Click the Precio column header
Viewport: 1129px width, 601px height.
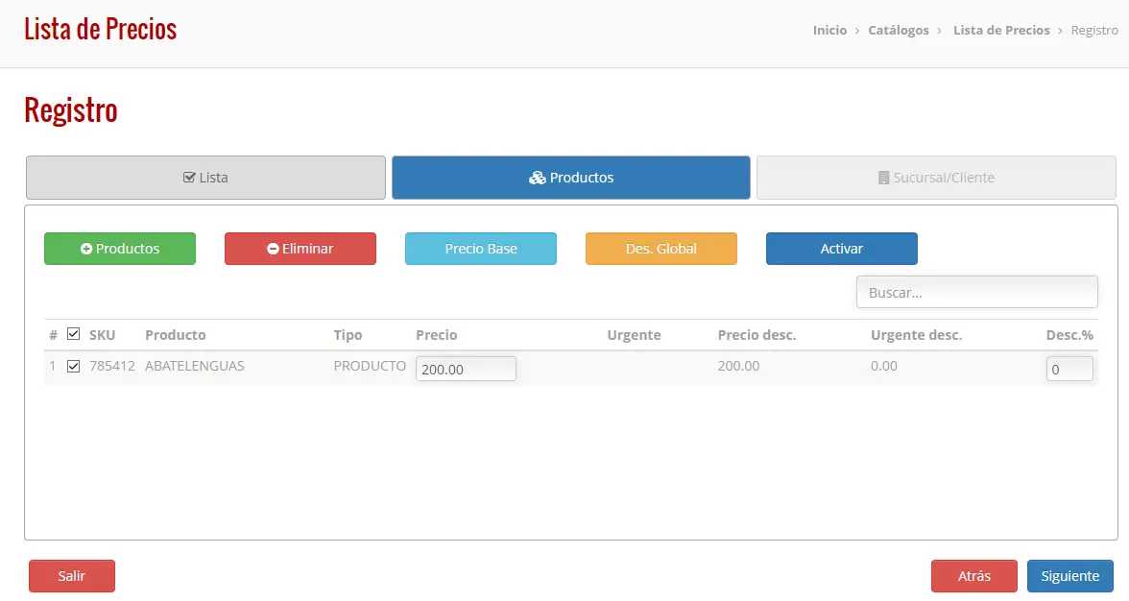tap(436, 335)
